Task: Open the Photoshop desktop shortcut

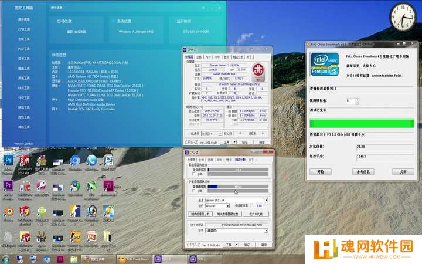Action: (8, 161)
